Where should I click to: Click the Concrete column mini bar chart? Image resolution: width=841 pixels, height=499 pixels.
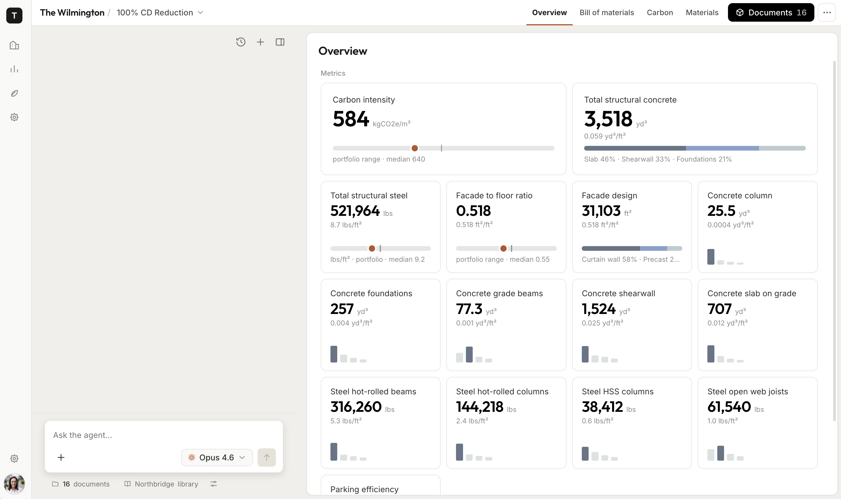pos(725,257)
